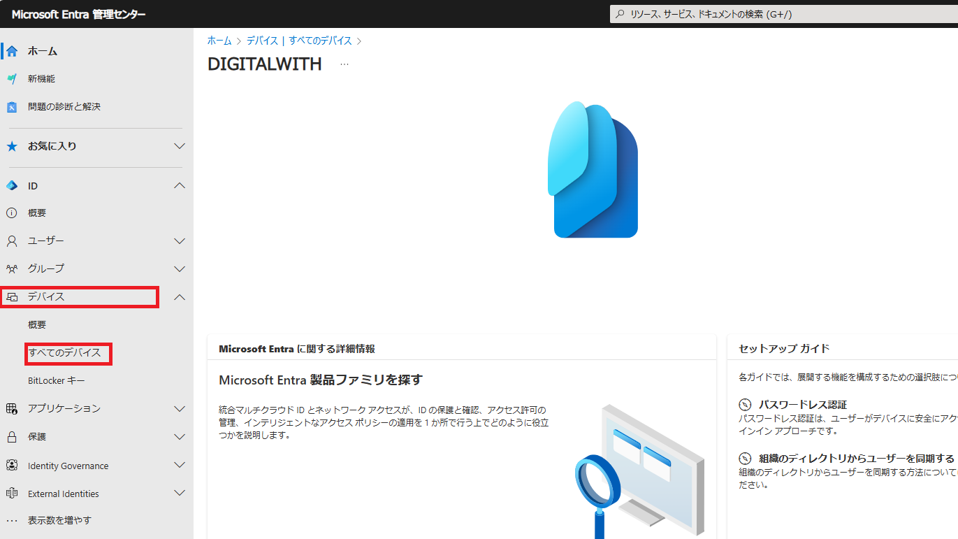Click the DIGITALWITH page title
Viewport: 958px width, 539px height.
[x=265, y=64]
